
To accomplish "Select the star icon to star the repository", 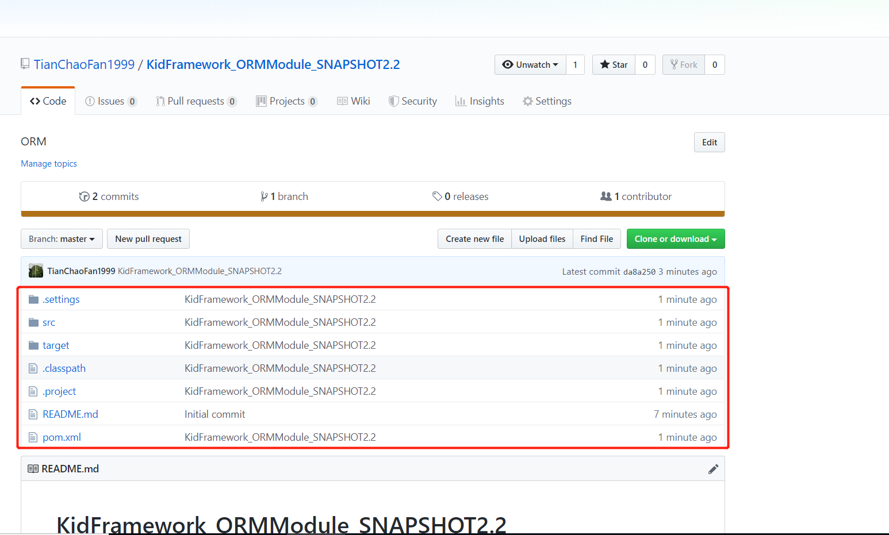I will (604, 64).
